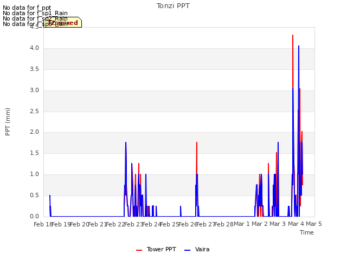
Task: Click the Mar 2 x-axis tick label
Action: tap(260, 224)
